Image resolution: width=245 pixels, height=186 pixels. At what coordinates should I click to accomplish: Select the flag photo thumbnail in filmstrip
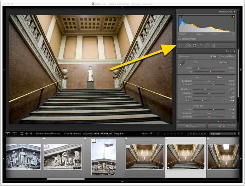click(104, 157)
